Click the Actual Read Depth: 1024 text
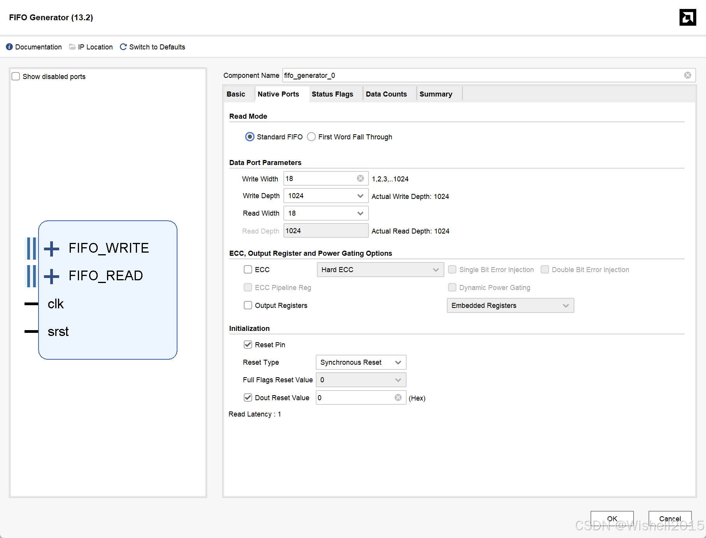Screen dimensions: 706x538 [410, 231]
